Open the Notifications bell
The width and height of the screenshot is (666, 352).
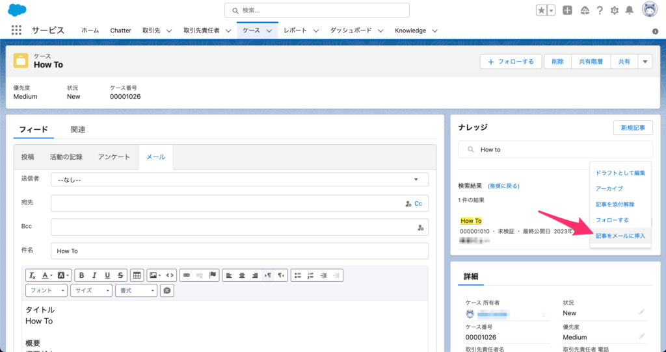coord(630,10)
